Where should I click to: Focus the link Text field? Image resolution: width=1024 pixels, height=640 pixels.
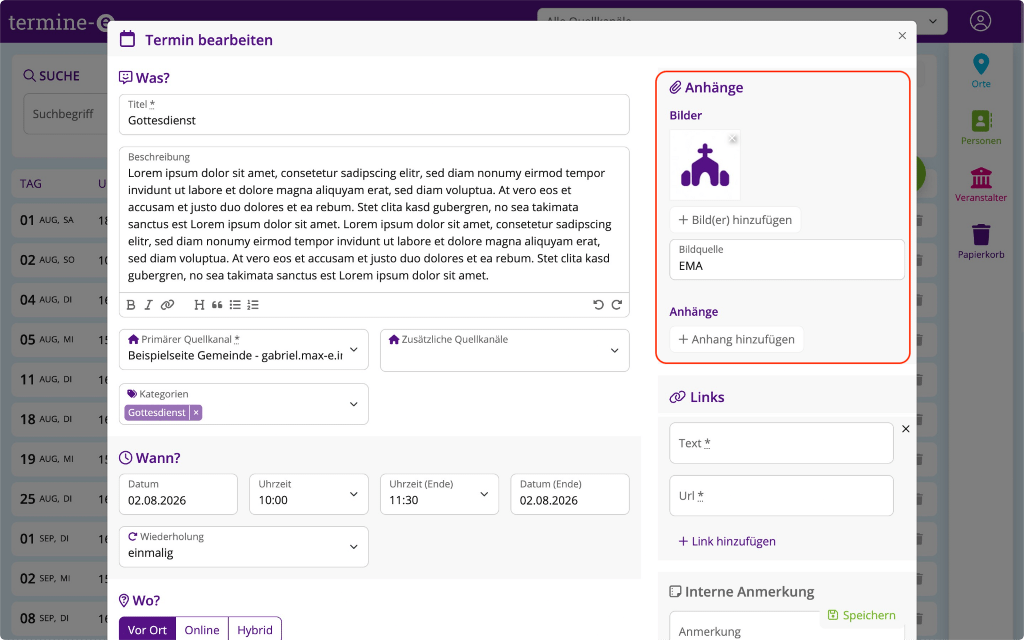781,443
